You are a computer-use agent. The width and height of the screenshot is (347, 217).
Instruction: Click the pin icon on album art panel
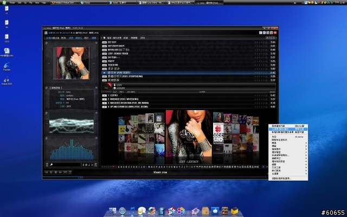tap(47, 43)
